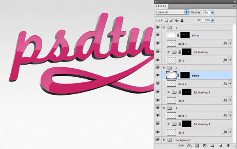
Task: Create new layer icon
Action: pyautogui.click(x=220, y=146)
